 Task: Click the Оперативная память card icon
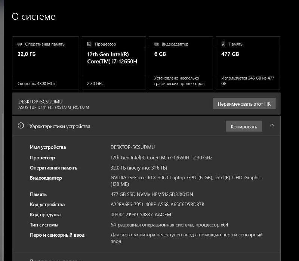(x=19, y=44)
